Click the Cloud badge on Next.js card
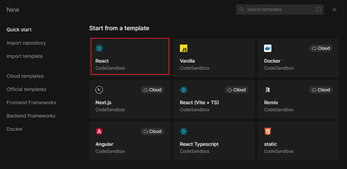The image size is (347, 169). [x=152, y=90]
